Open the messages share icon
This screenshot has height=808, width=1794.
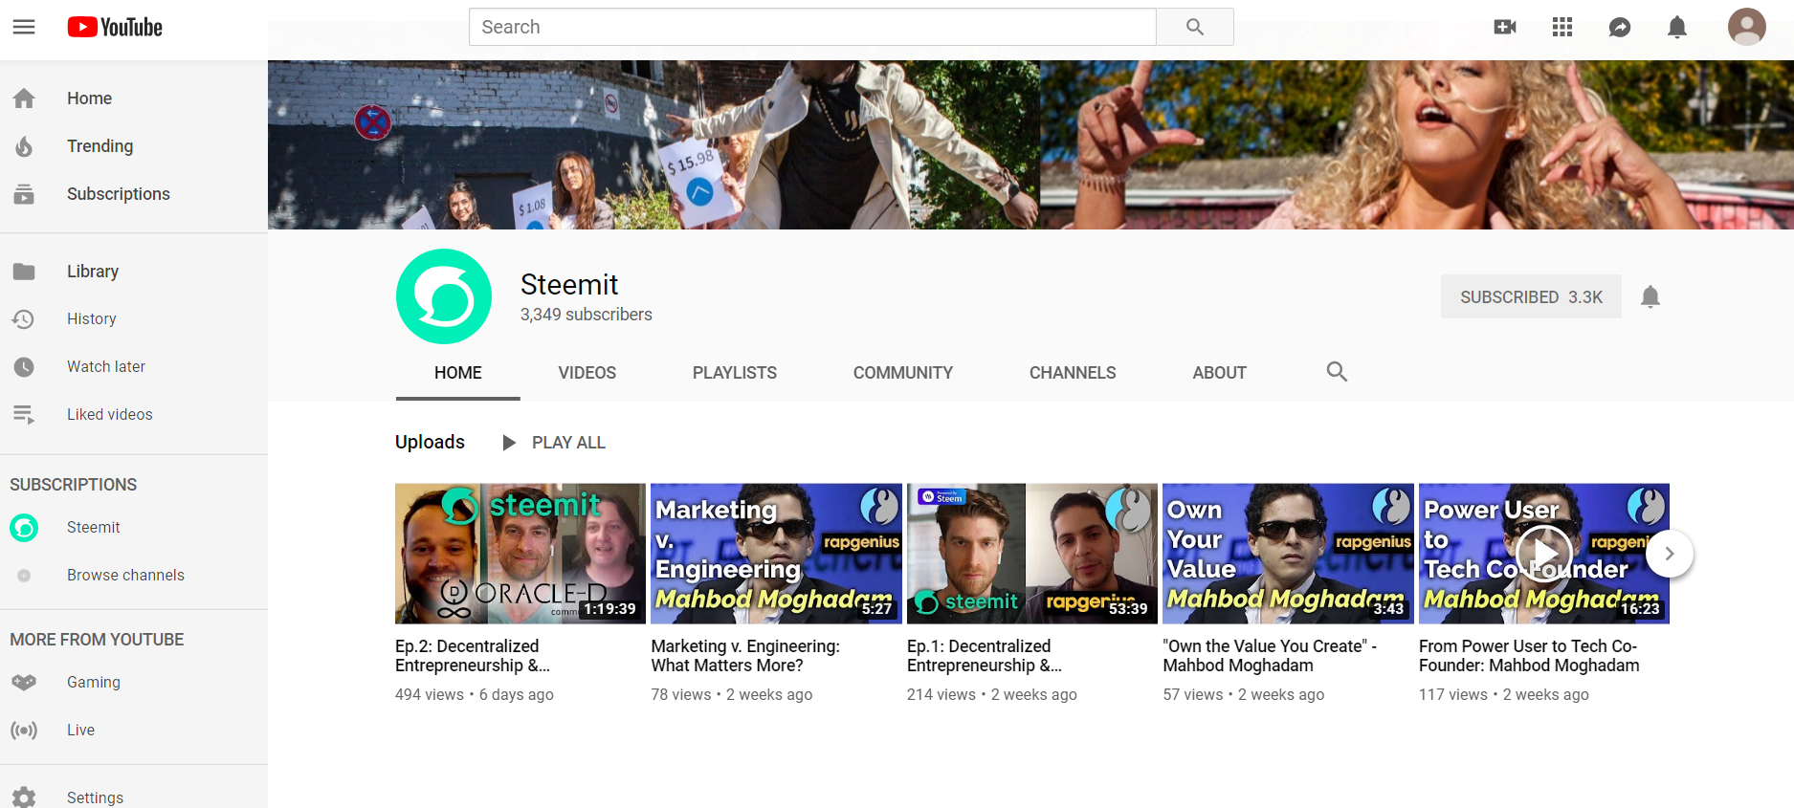tap(1620, 27)
